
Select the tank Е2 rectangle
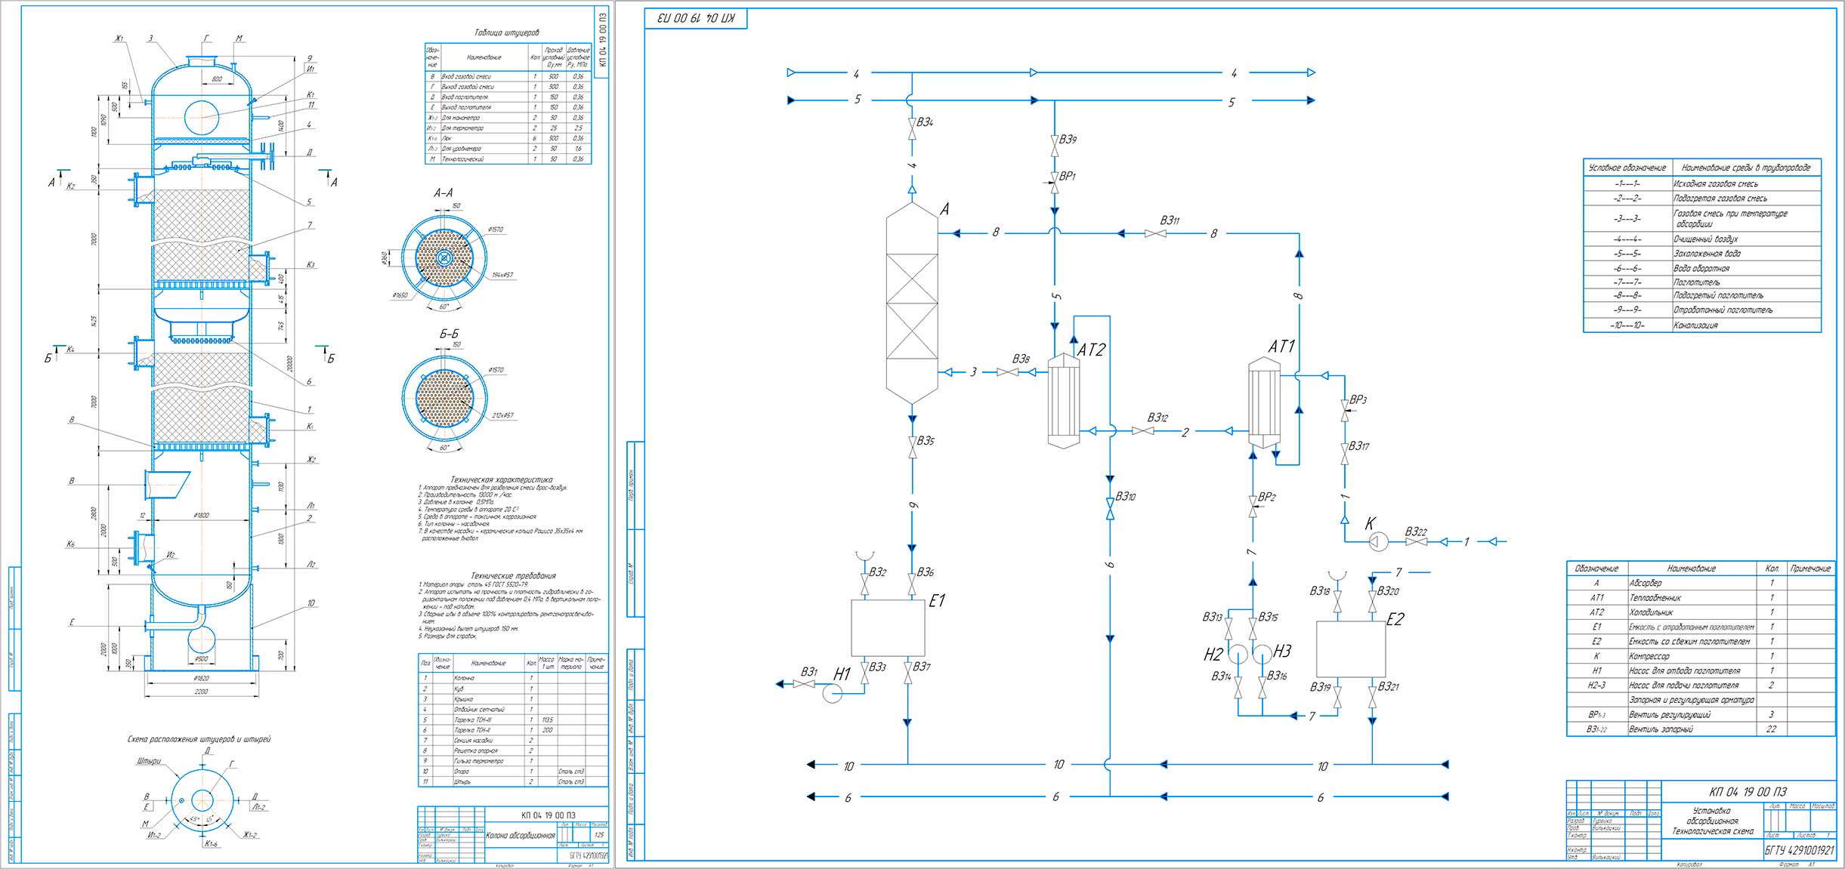tap(1351, 649)
